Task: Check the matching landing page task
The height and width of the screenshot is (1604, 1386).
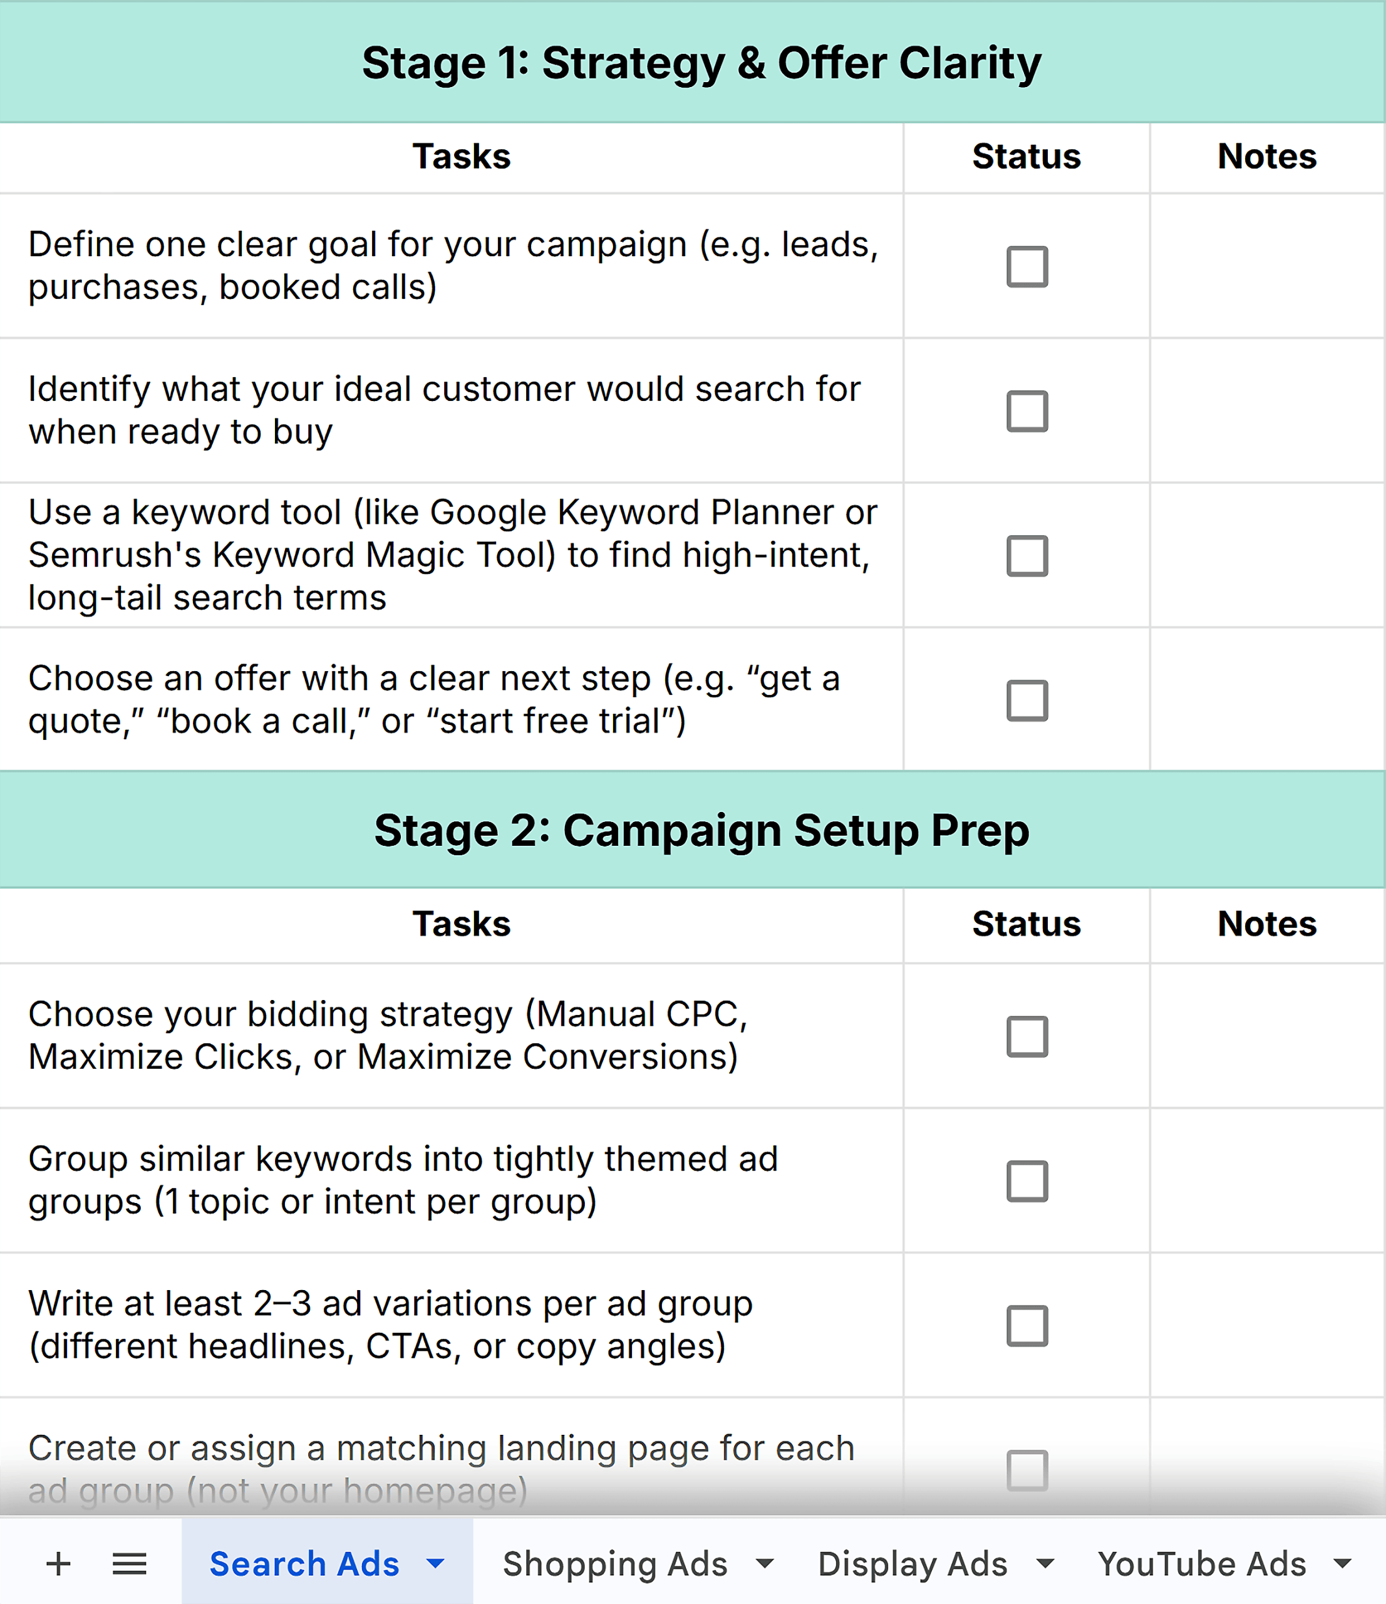Action: 1027,1470
